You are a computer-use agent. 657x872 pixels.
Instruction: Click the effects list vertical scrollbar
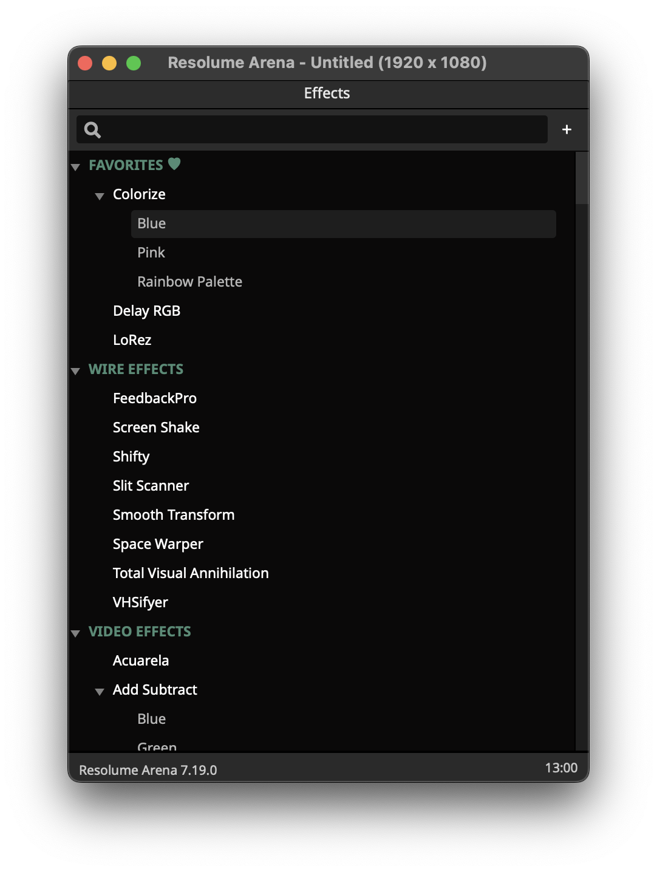(x=581, y=178)
